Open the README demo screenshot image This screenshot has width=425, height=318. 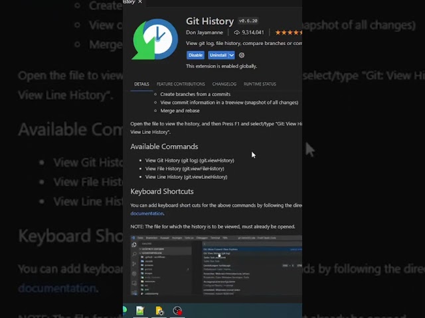[216, 265]
